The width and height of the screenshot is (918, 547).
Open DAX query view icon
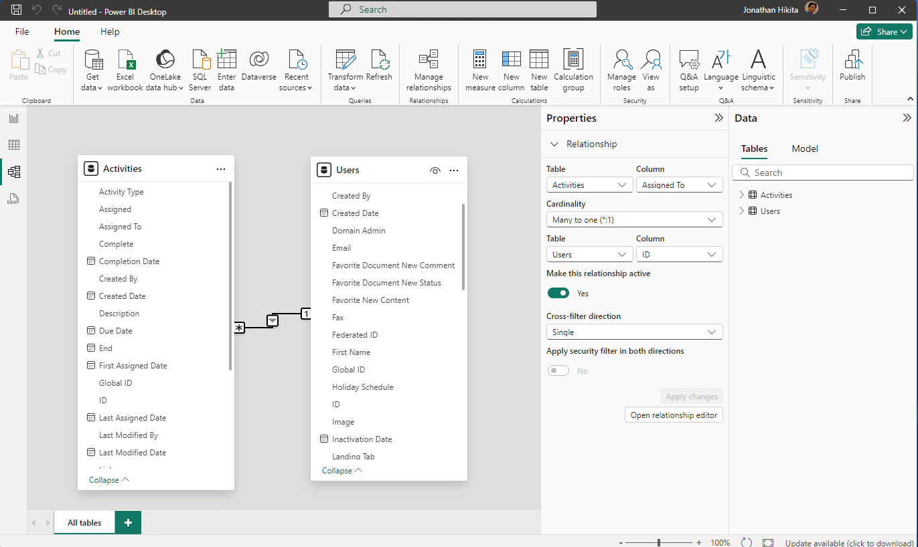[x=13, y=199]
